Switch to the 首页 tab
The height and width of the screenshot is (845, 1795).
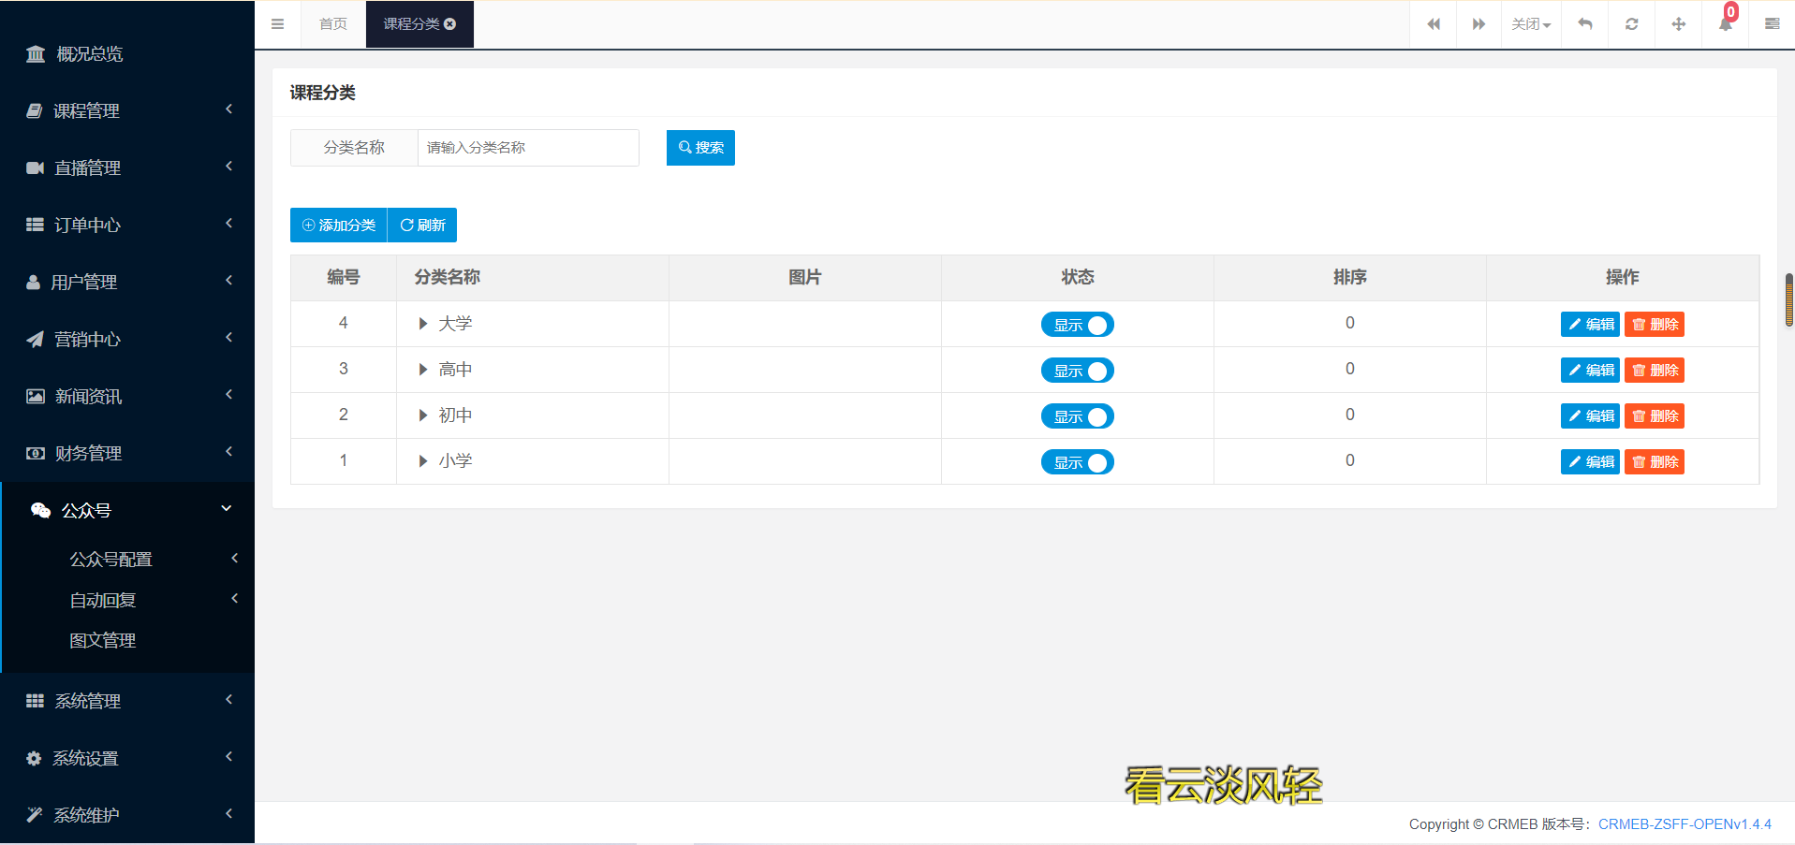coord(333,24)
